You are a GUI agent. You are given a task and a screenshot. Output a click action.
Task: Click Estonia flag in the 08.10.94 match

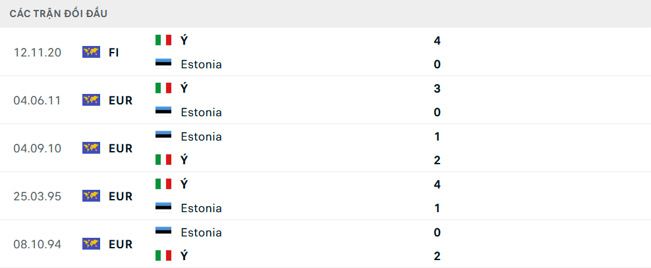tap(163, 232)
